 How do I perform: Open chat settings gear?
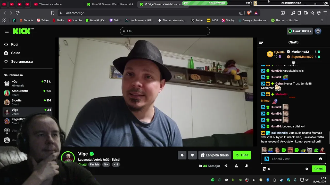(x=307, y=169)
